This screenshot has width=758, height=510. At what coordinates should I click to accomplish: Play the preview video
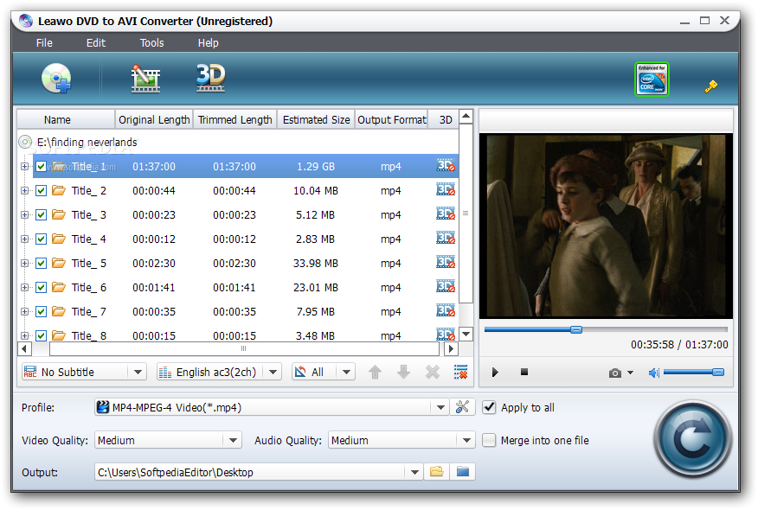pos(495,373)
